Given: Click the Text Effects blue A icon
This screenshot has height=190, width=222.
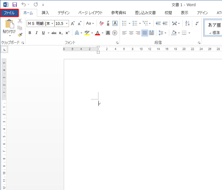Looking at the screenshot, I should point(77,33).
